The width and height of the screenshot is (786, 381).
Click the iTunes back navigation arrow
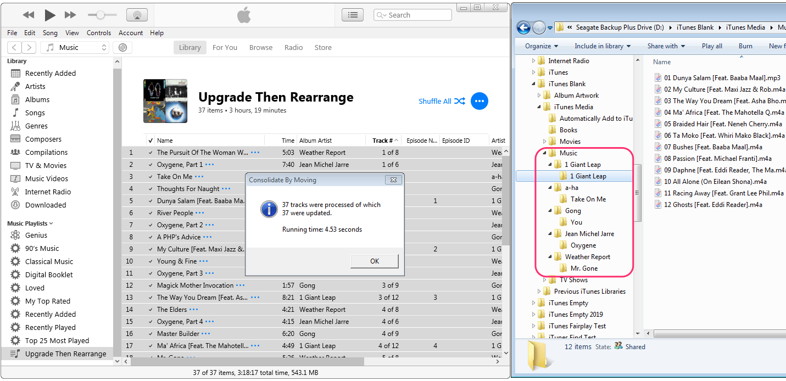point(15,48)
